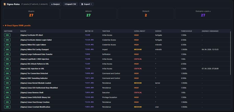Open the Export dropdown menu
Screen dimensions: 234x112
87,4
